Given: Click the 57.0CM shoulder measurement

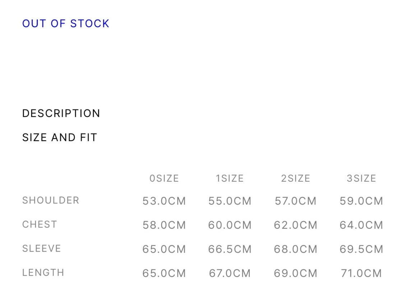Looking at the screenshot, I should 296,201.
